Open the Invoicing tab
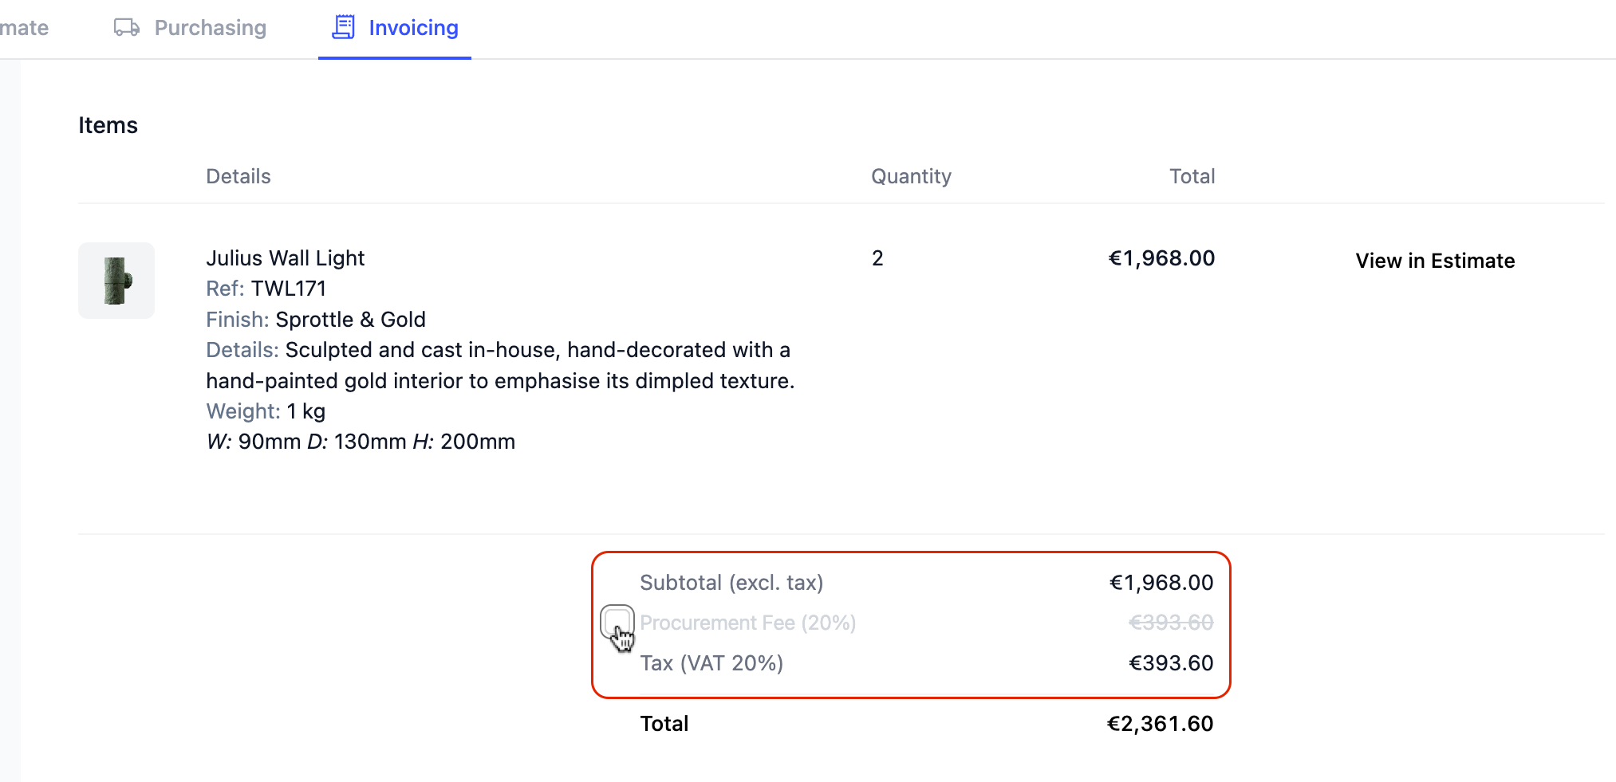The height and width of the screenshot is (782, 1616). click(395, 28)
